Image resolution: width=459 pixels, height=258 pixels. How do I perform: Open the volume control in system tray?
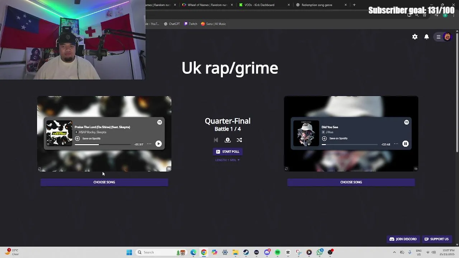[434, 252]
